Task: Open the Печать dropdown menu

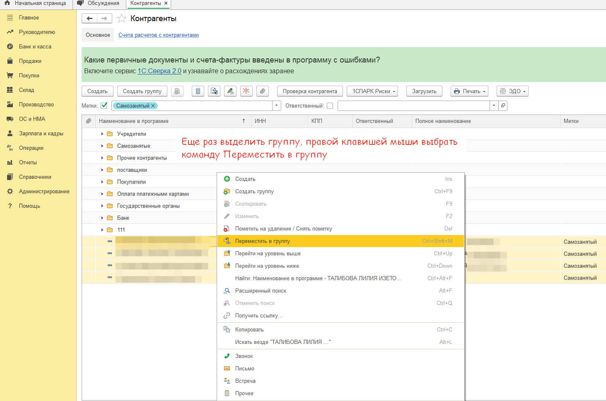Action: (x=469, y=91)
